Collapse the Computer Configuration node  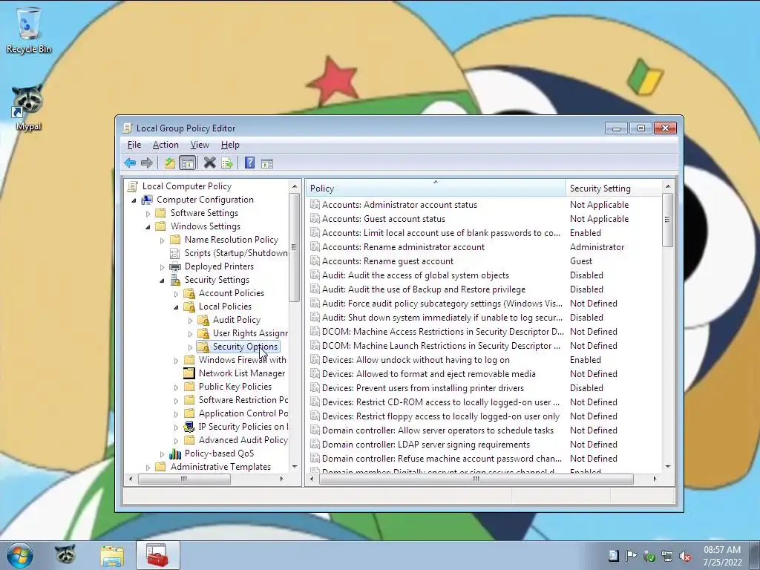coord(134,200)
